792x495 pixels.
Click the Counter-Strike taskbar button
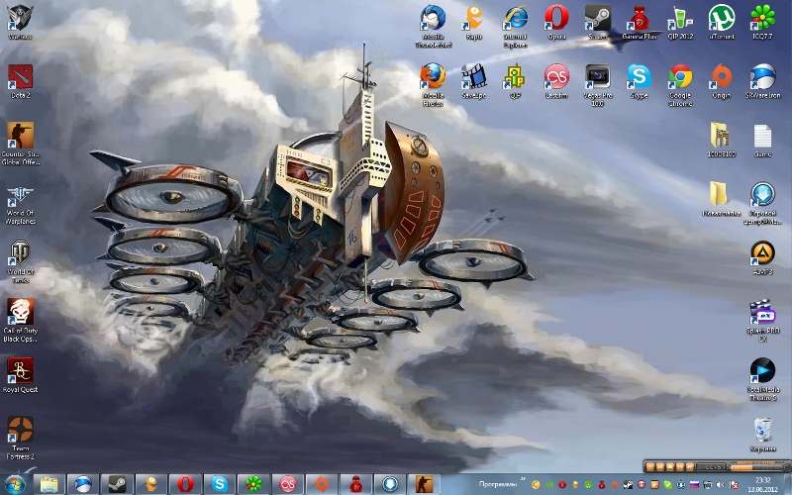tap(424, 484)
